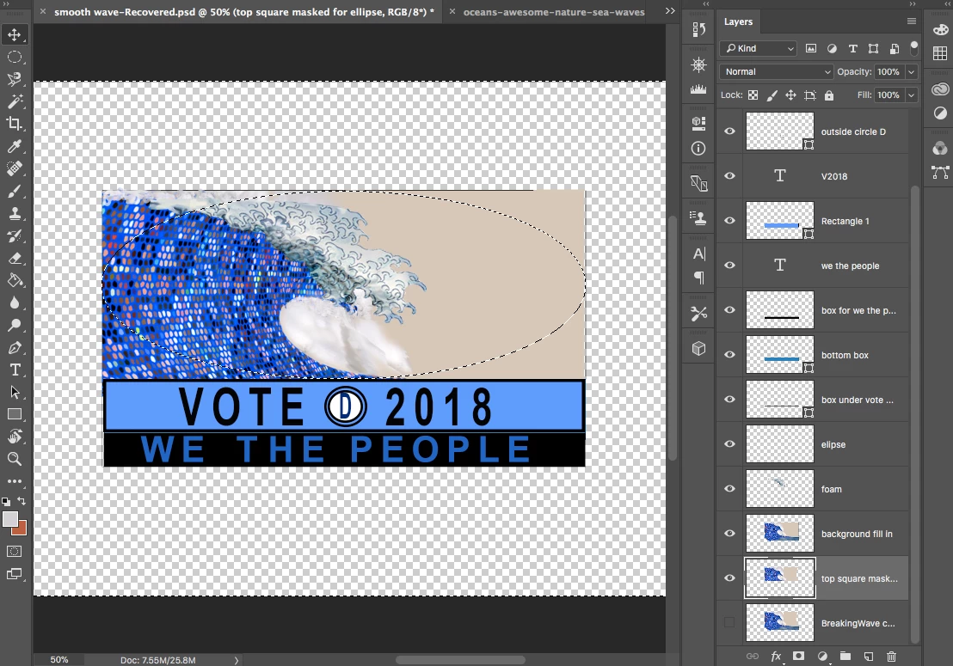Delete the selected layer
The image size is (953, 666).
(x=891, y=657)
